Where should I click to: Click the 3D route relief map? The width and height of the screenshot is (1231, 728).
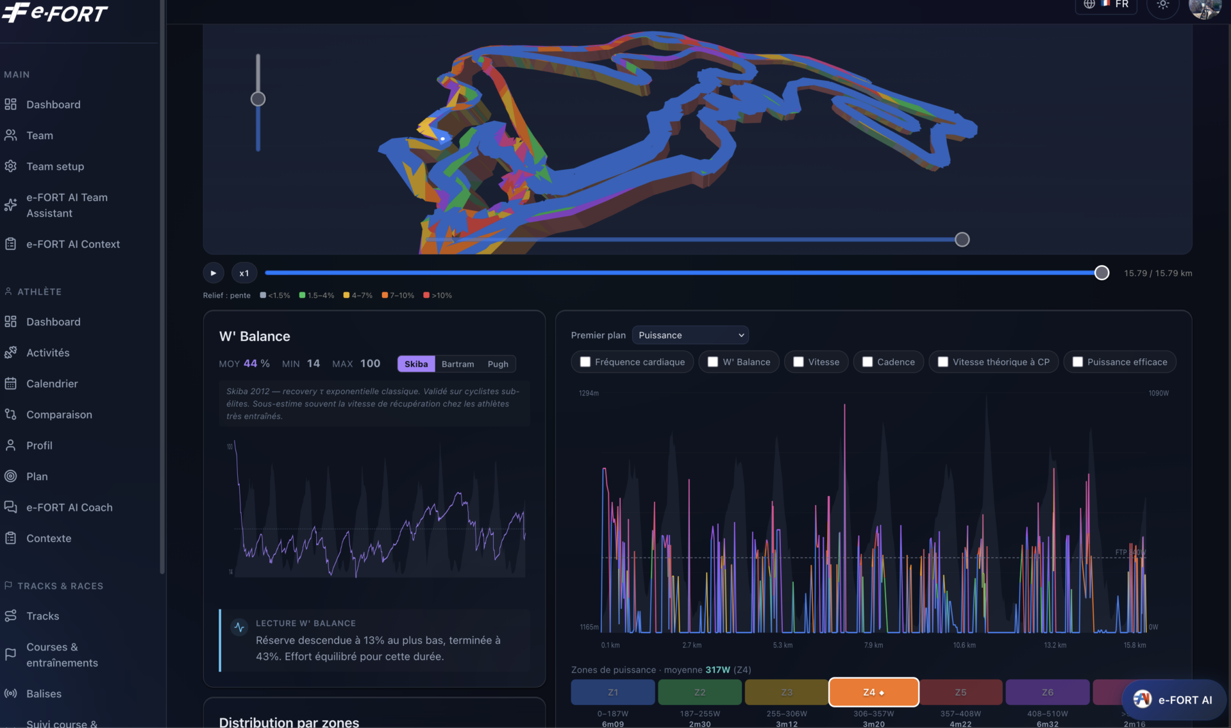tap(698, 139)
